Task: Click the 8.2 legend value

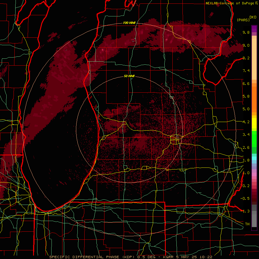Action: pos(246,58)
